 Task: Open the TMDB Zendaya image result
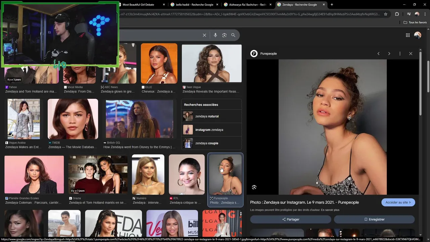[x=73, y=119]
